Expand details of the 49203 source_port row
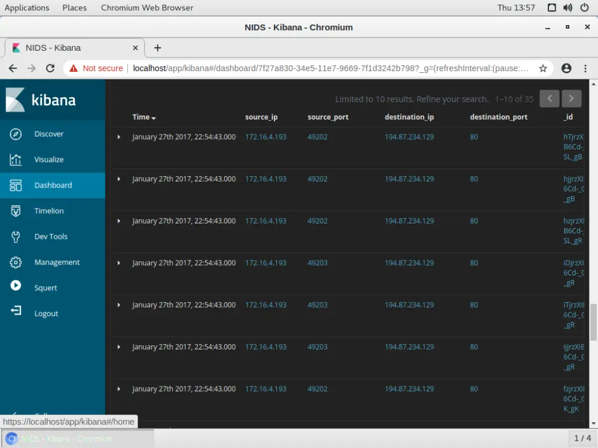The height and width of the screenshot is (448, 598). [x=120, y=263]
